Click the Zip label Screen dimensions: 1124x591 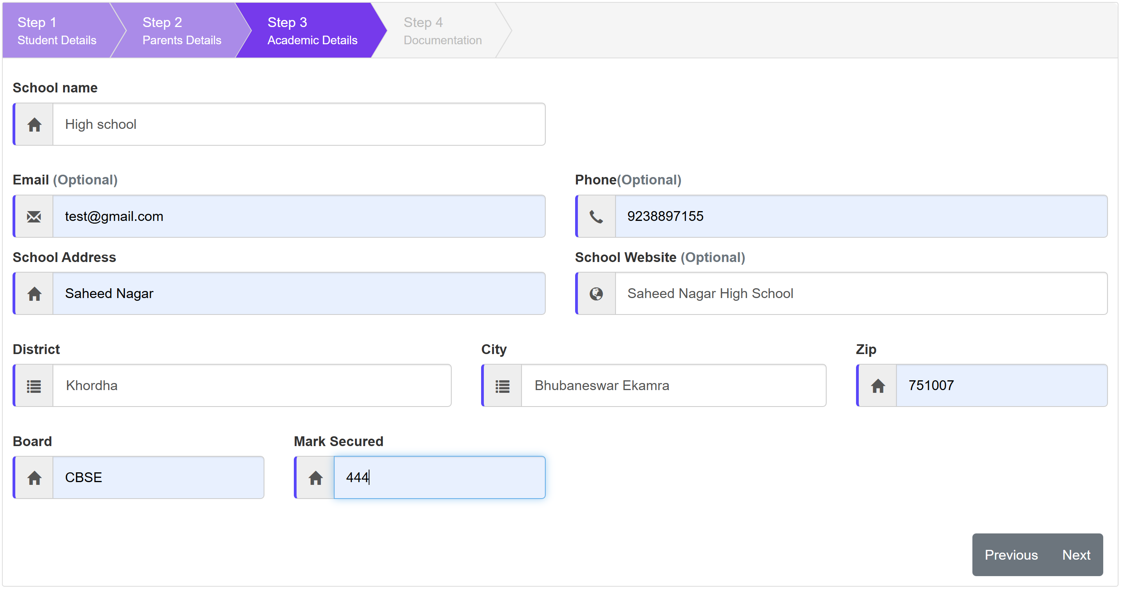tap(866, 350)
